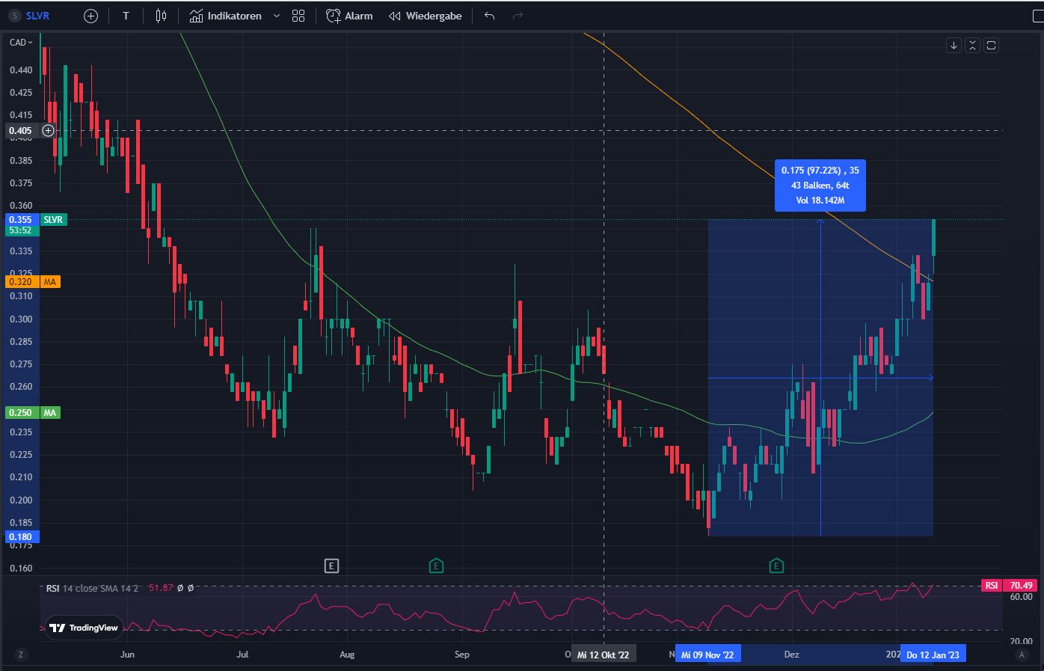Click the Mi 09 Nov '22 date label
Screen dimensions: 1044x671
pyautogui.click(x=707, y=655)
